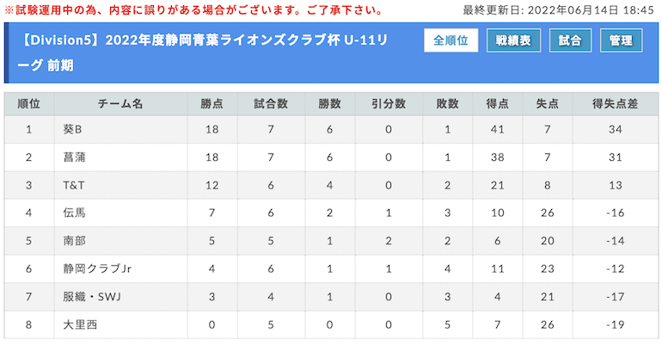Select team T&T row
The width and height of the screenshot is (662, 346).
(x=331, y=185)
